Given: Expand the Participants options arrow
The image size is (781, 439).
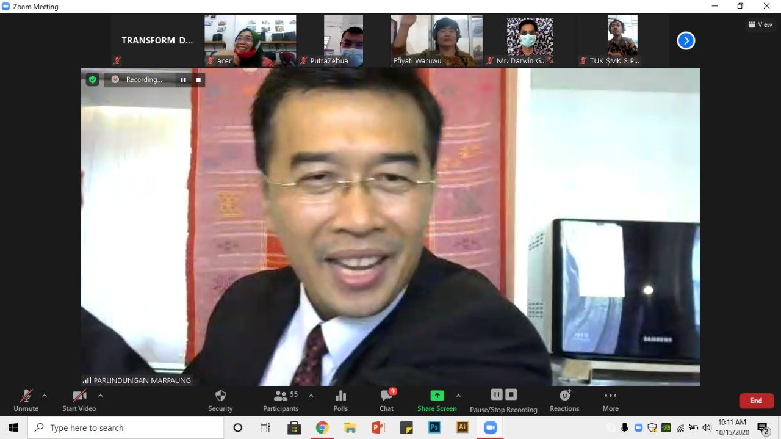Looking at the screenshot, I should (x=311, y=396).
